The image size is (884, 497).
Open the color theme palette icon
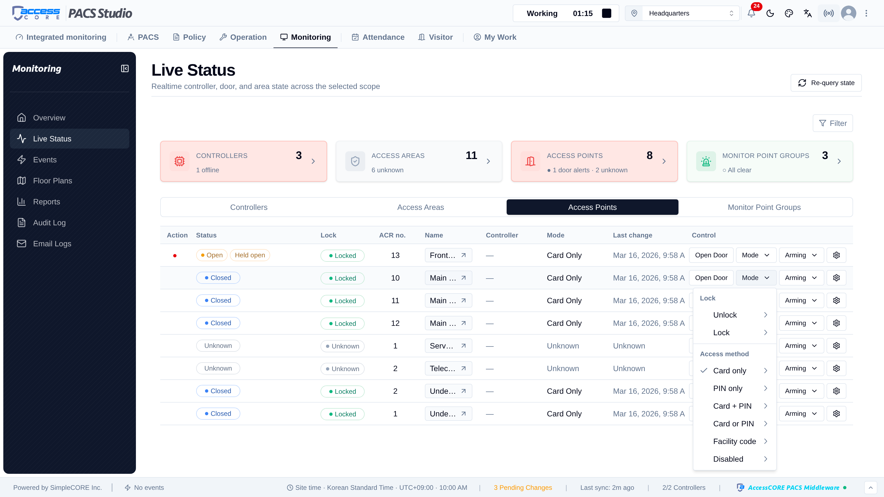(789, 13)
